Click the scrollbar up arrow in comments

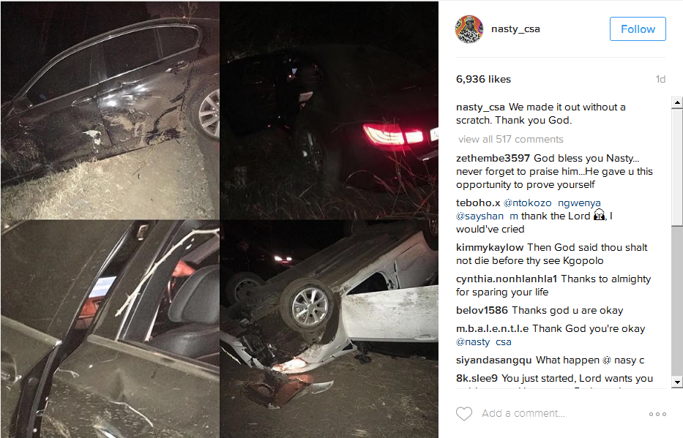click(x=677, y=102)
